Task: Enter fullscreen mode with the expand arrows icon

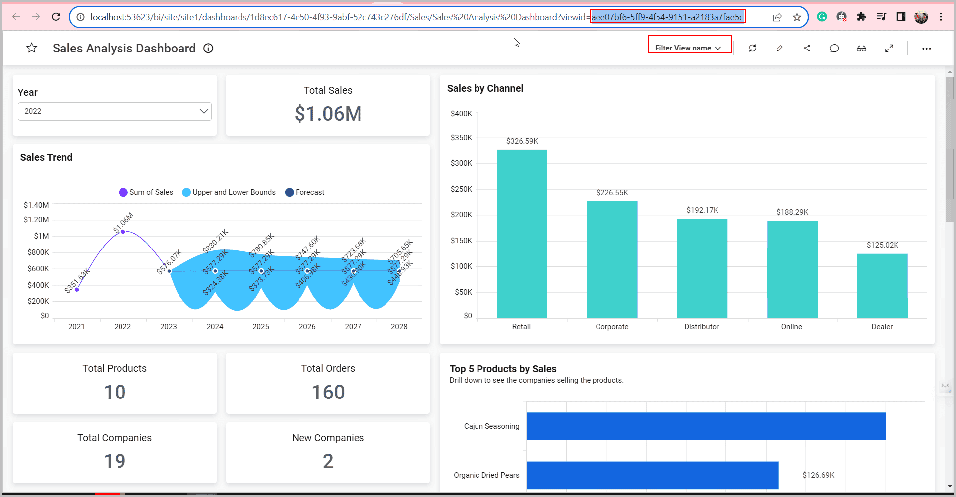Action: point(889,48)
